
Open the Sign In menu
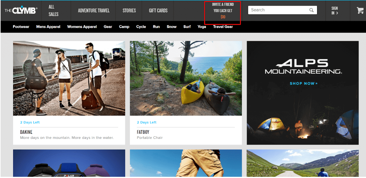pyautogui.click(x=335, y=10)
